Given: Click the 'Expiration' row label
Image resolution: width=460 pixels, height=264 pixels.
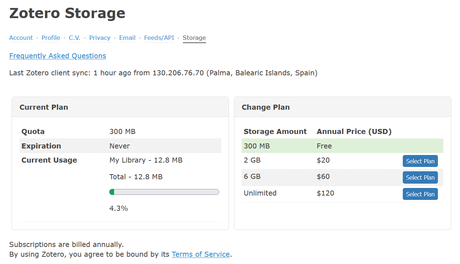Looking at the screenshot, I should 41,146.
